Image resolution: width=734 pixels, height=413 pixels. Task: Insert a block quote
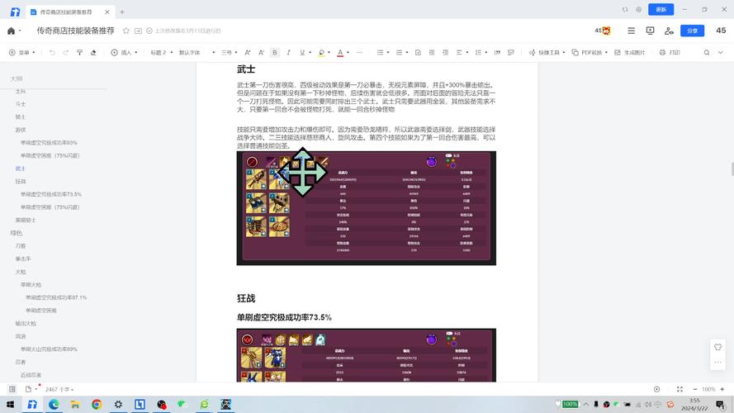pyautogui.click(x=497, y=52)
